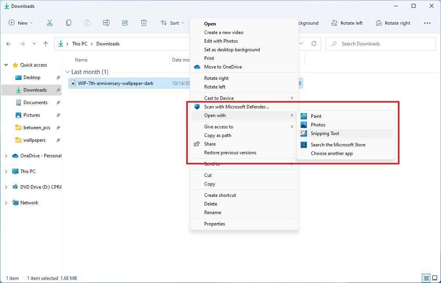
Task: Click Choose another app
Action: point(332,153)
